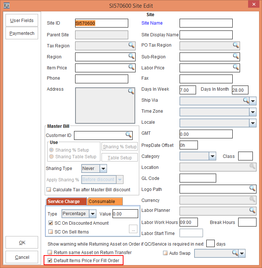Open the Address lookup magnifier icon
The width and height of the screenshot is (262, 268).
coord(131,91)
